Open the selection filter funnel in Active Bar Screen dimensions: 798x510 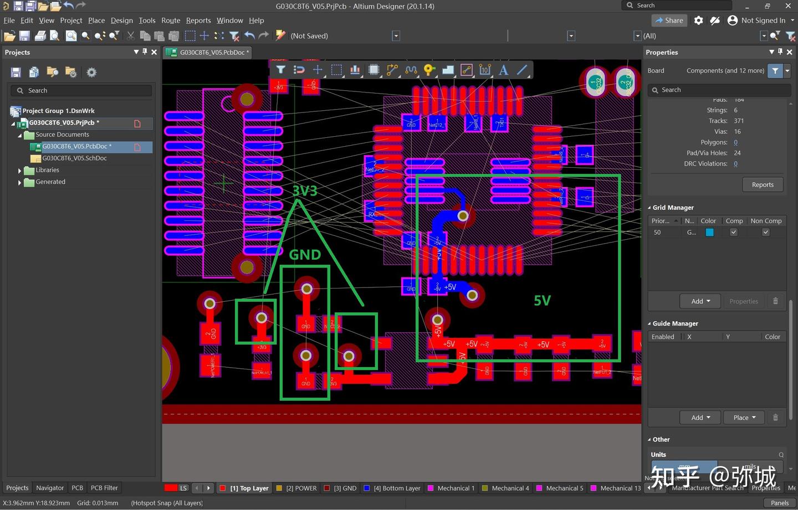[x=281, y=70]
